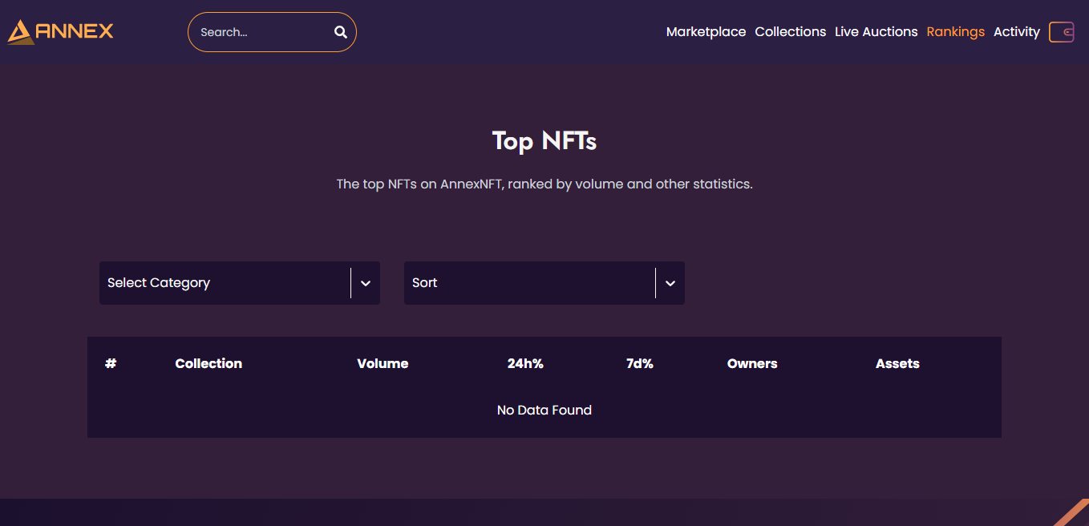Go to the Marketplace page
This screenshot has height=526, width=1089.
pyautogui.click(x=706, y=32)
